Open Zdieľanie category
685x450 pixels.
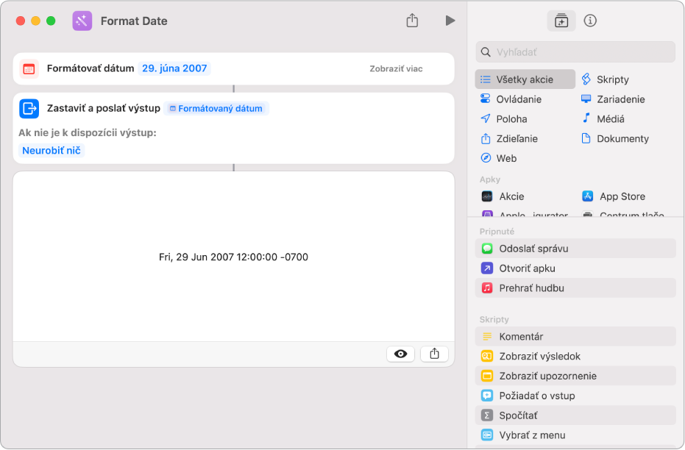click(509, 139)
